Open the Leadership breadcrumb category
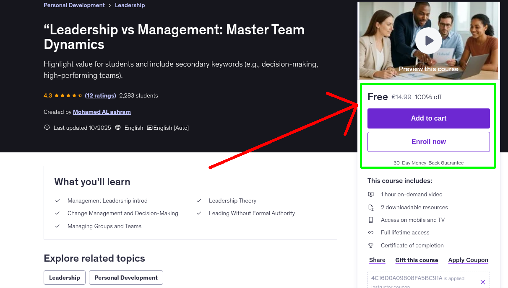 click(130, 5)
